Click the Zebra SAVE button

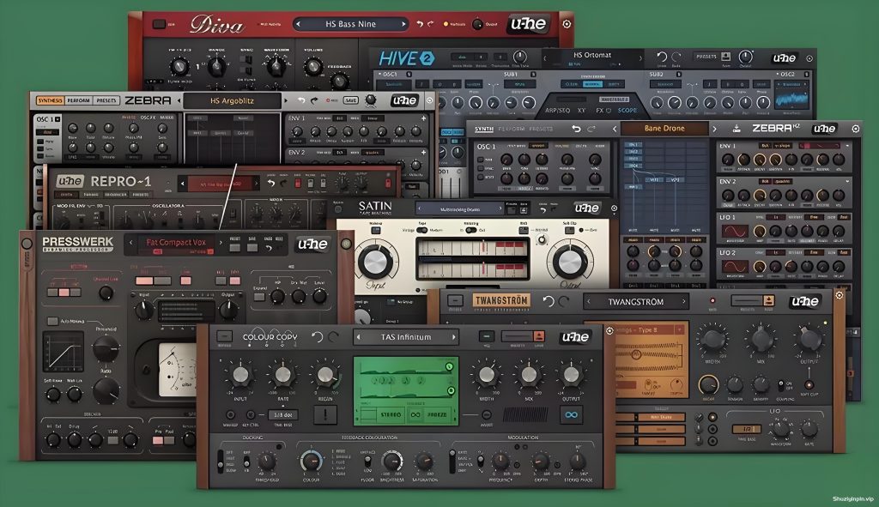tap(351, 100)
